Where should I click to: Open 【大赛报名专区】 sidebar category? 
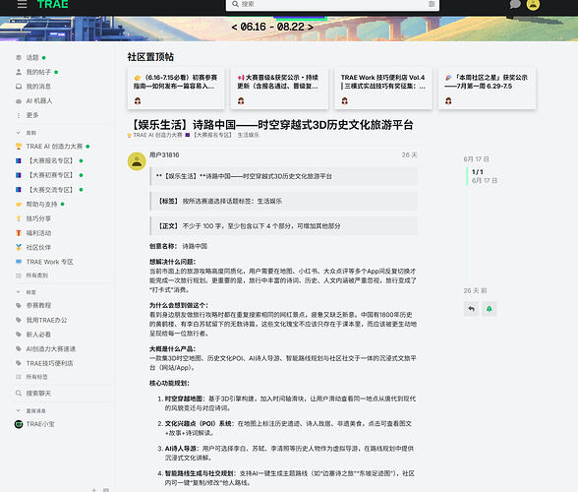[51, 161]
